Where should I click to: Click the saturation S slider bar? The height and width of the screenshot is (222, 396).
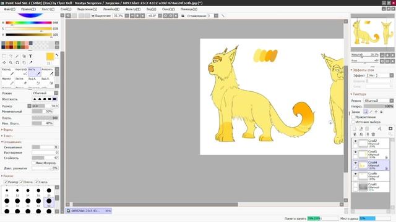29,29
